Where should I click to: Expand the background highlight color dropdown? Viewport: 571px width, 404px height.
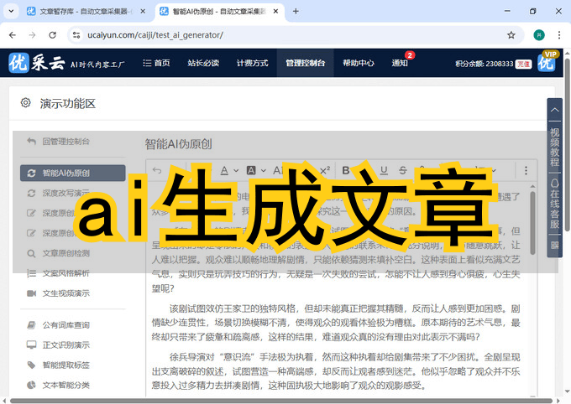tap(265, 170)
